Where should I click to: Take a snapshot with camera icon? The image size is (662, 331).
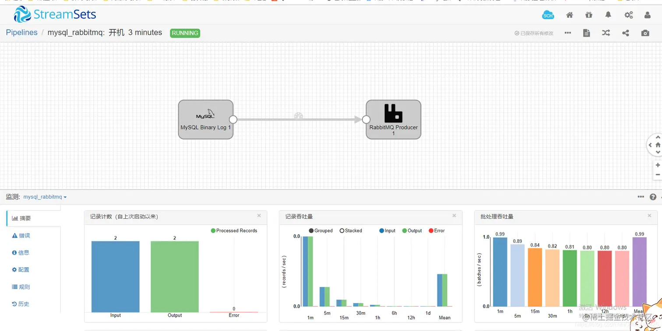click(x=645, y=33)
